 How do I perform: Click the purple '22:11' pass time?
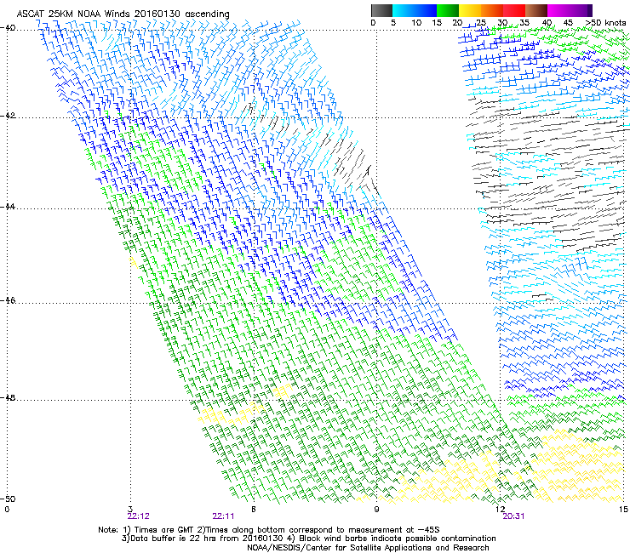(x=223, y=516)
